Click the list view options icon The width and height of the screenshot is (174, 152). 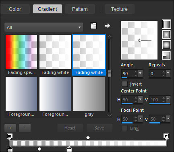93,26
